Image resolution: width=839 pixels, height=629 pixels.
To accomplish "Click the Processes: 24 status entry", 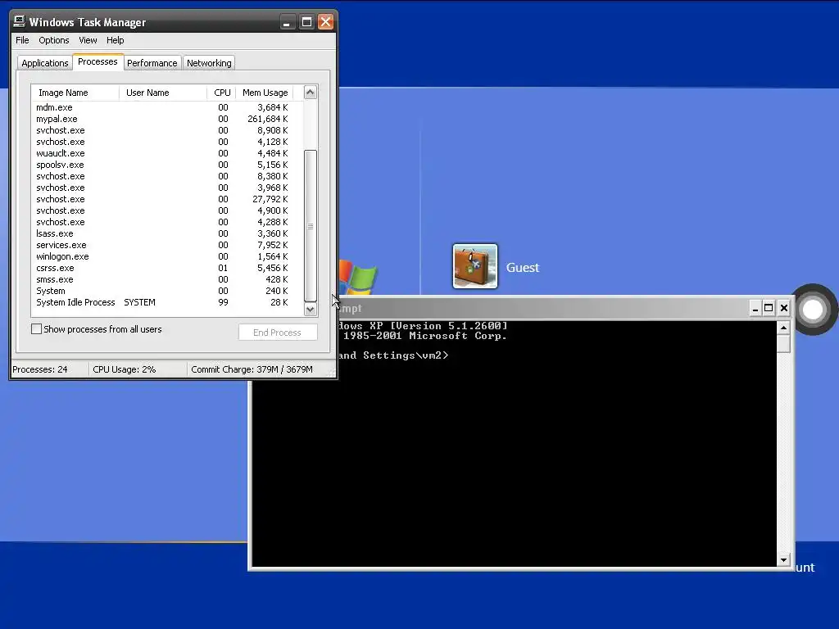I will (40, 369).
